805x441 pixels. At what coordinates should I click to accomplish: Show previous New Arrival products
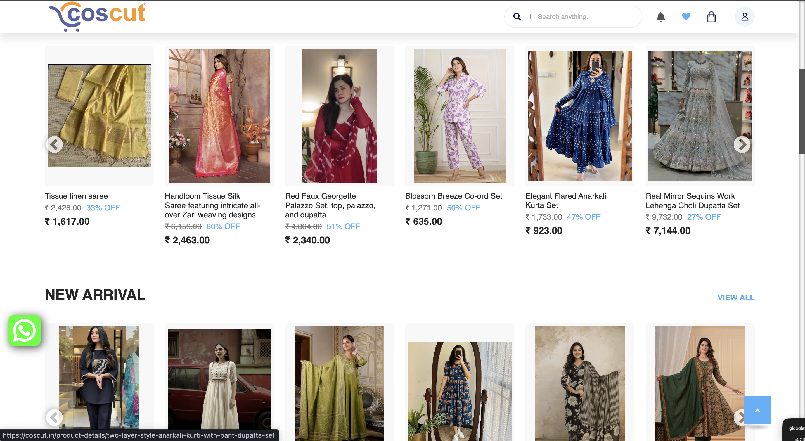click(x=55, y=417)
